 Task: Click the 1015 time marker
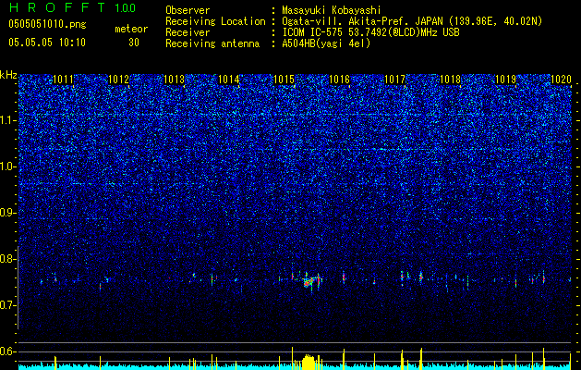click(x=284, y=80)
